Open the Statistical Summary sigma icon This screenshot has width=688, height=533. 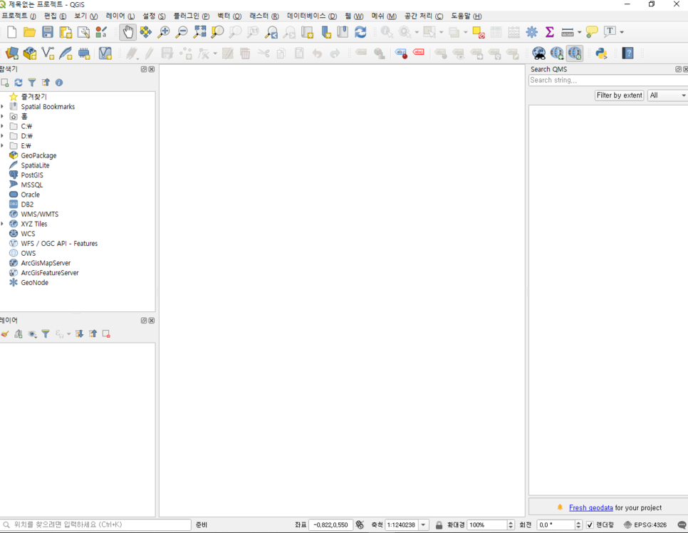tap(549, 32)
